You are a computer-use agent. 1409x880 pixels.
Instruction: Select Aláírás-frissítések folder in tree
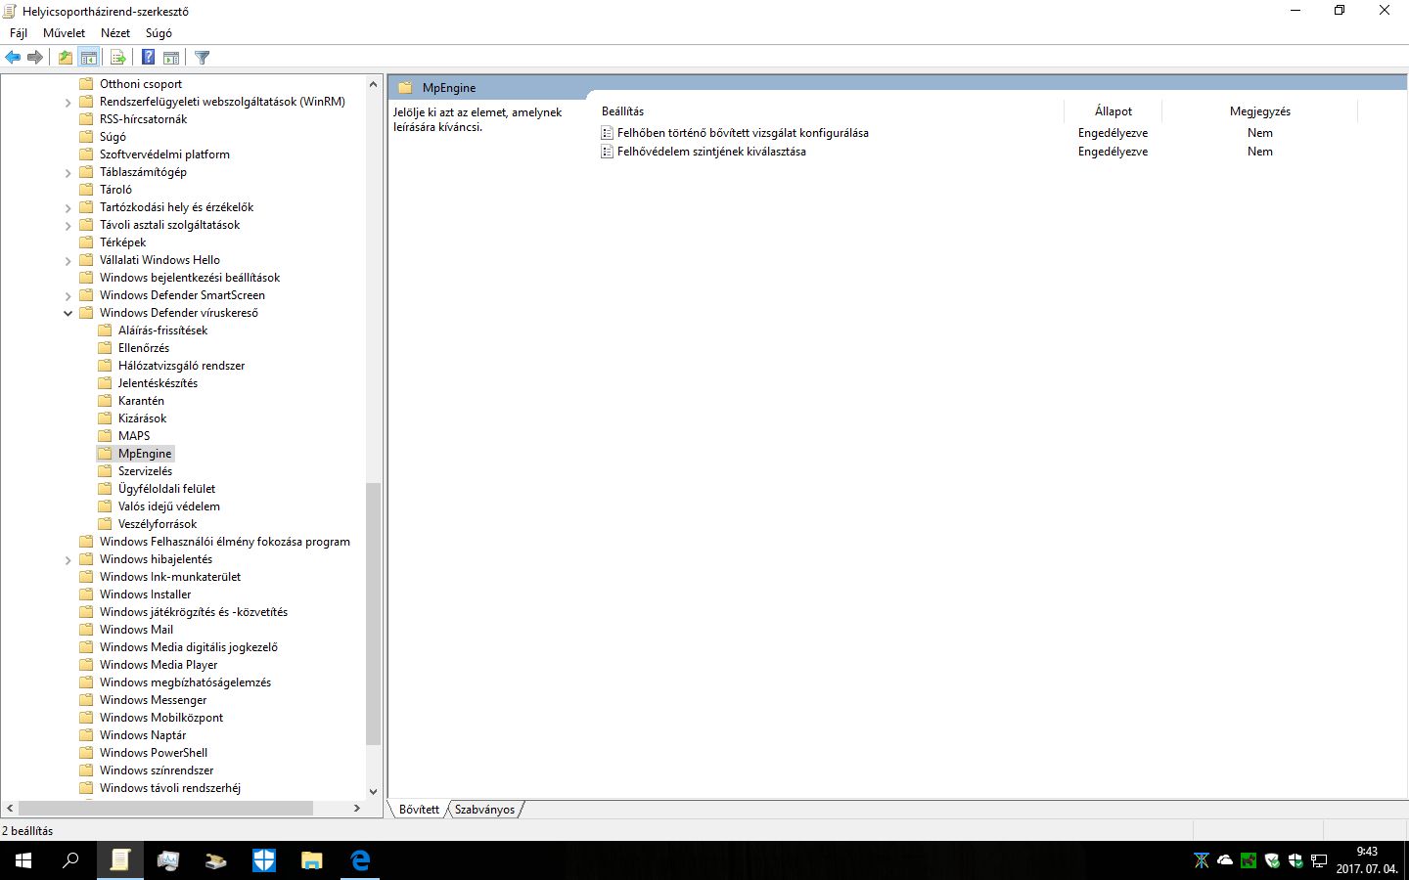162,330
